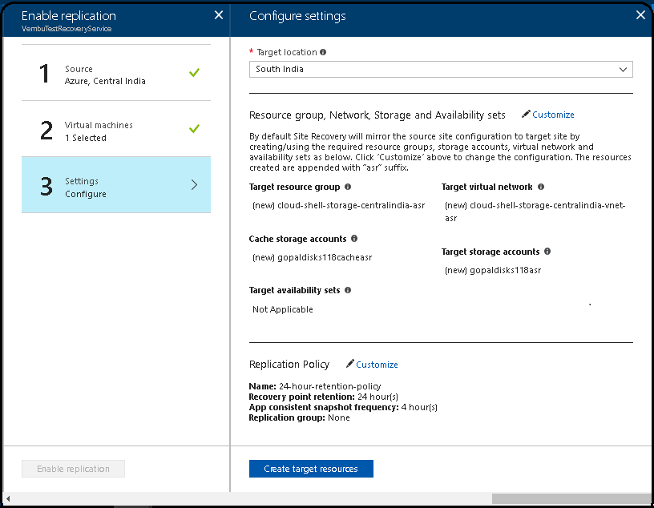The height and width of the screenshot is (508, 654).
Task: Click the Not Applicable availability sets value
Action: click(x=283, y=309)
